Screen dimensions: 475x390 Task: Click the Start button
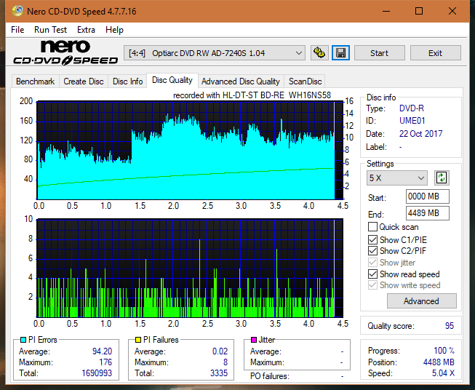tap(379, 53)
